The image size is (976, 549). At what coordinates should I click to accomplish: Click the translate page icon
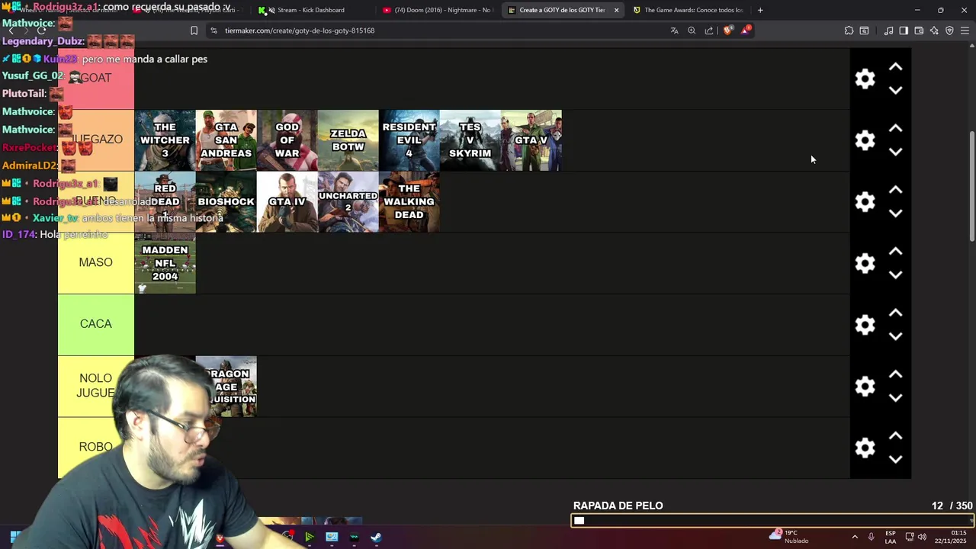coord(674,30)
